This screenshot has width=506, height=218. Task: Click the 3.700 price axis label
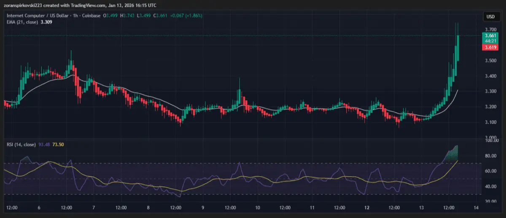point(490,29)
